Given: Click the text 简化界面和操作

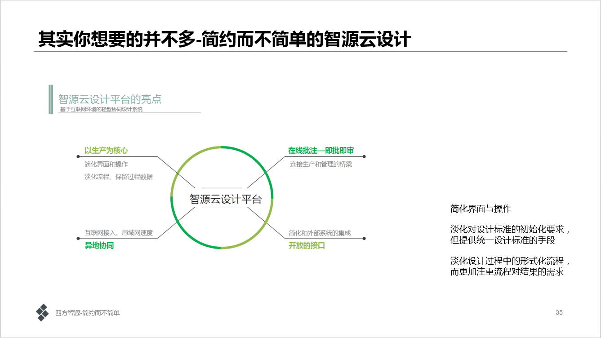Looking at the screenshot, I should 106,165.
